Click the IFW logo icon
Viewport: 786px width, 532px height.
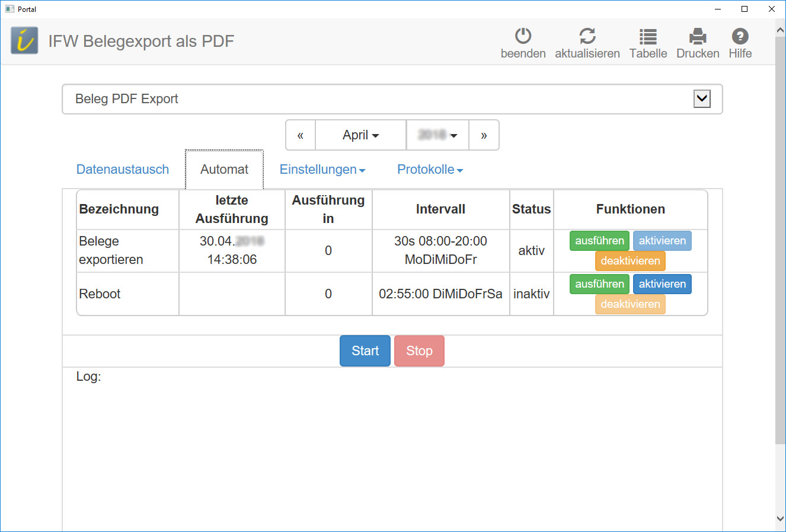pos(24,41)
